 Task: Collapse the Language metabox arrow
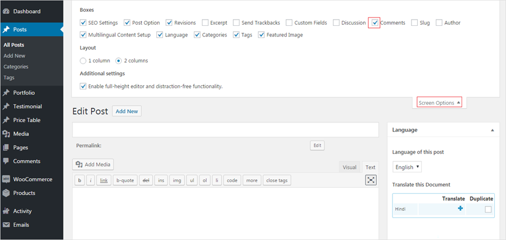492,130
